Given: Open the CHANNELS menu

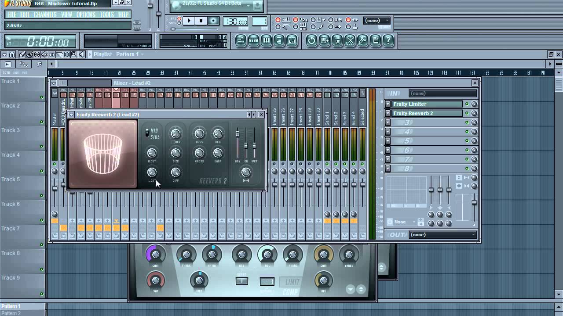Looking at the screenshot, I should (45, 14).
